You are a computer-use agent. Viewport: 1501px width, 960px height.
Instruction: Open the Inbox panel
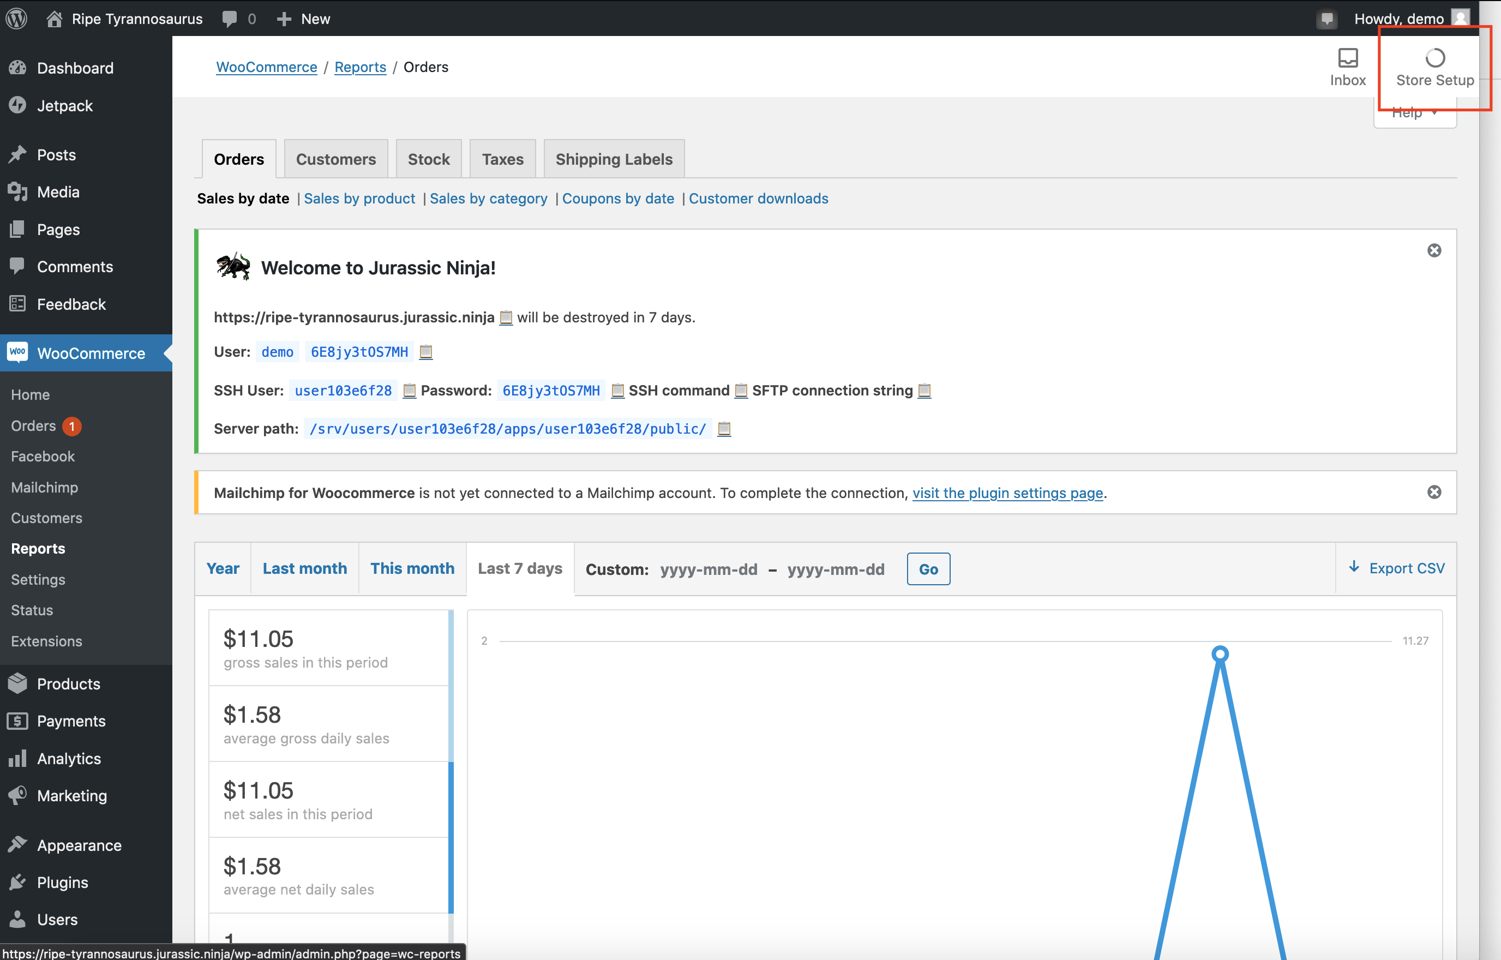coord(1348,67)
